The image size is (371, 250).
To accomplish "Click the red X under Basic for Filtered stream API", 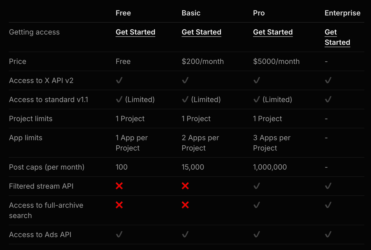I will [185, 186].
